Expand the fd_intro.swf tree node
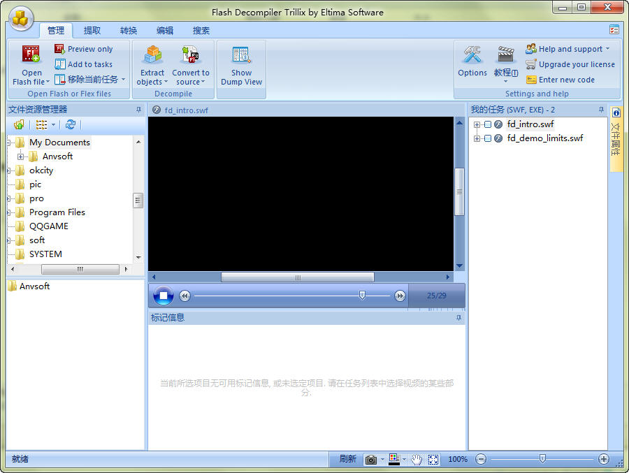 click(x=477, y=124)
